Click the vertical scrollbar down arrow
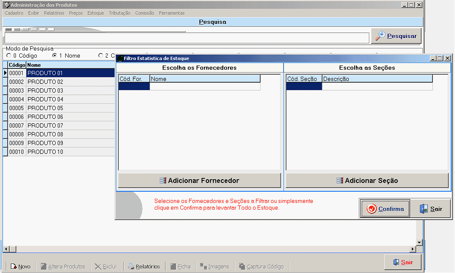Screen dimensions: 455x273 point(419,243)
